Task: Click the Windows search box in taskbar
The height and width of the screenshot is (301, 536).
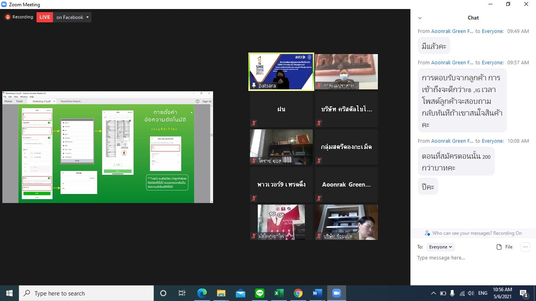Action: [86, 293]
